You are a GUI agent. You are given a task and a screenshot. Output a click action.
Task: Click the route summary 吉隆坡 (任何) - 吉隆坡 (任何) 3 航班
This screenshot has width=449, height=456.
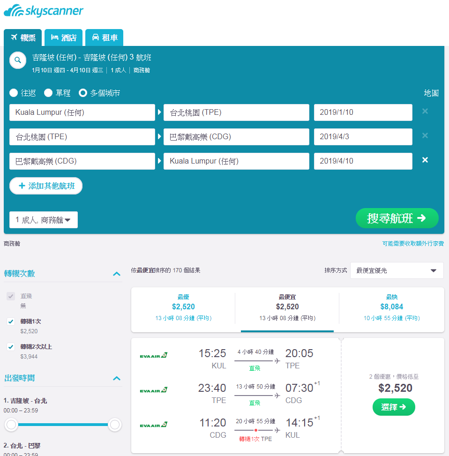(x=91, y=57)
